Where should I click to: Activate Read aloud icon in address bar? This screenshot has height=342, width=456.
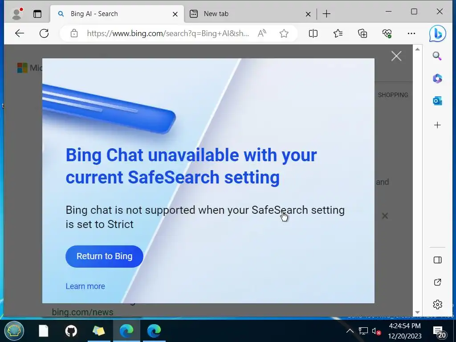pyautogui.click(x=262, y=33)
